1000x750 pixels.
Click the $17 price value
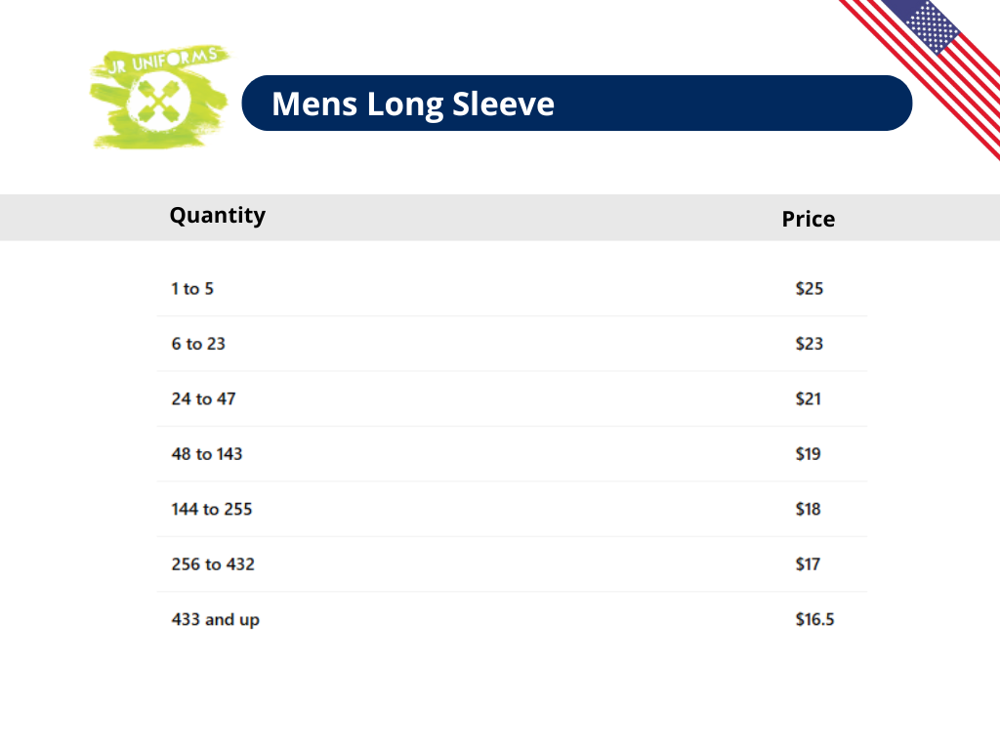(809, 564)
